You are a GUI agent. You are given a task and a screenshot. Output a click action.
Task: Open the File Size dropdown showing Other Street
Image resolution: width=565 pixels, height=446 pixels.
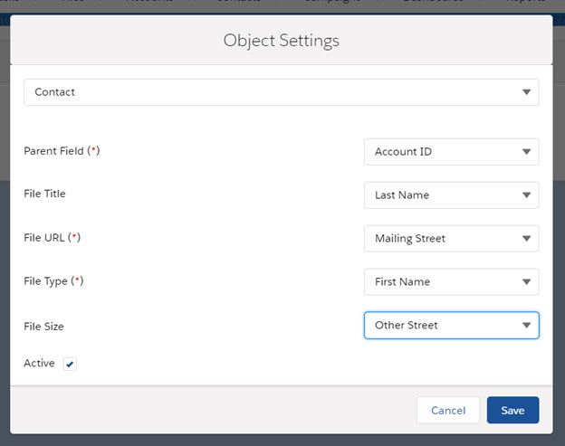(444, 326)
